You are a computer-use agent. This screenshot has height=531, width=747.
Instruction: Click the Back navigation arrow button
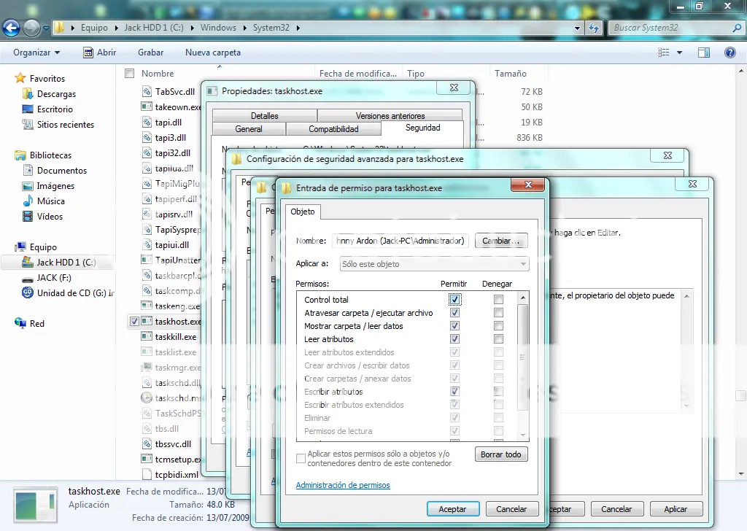click(x=12, y=28)
